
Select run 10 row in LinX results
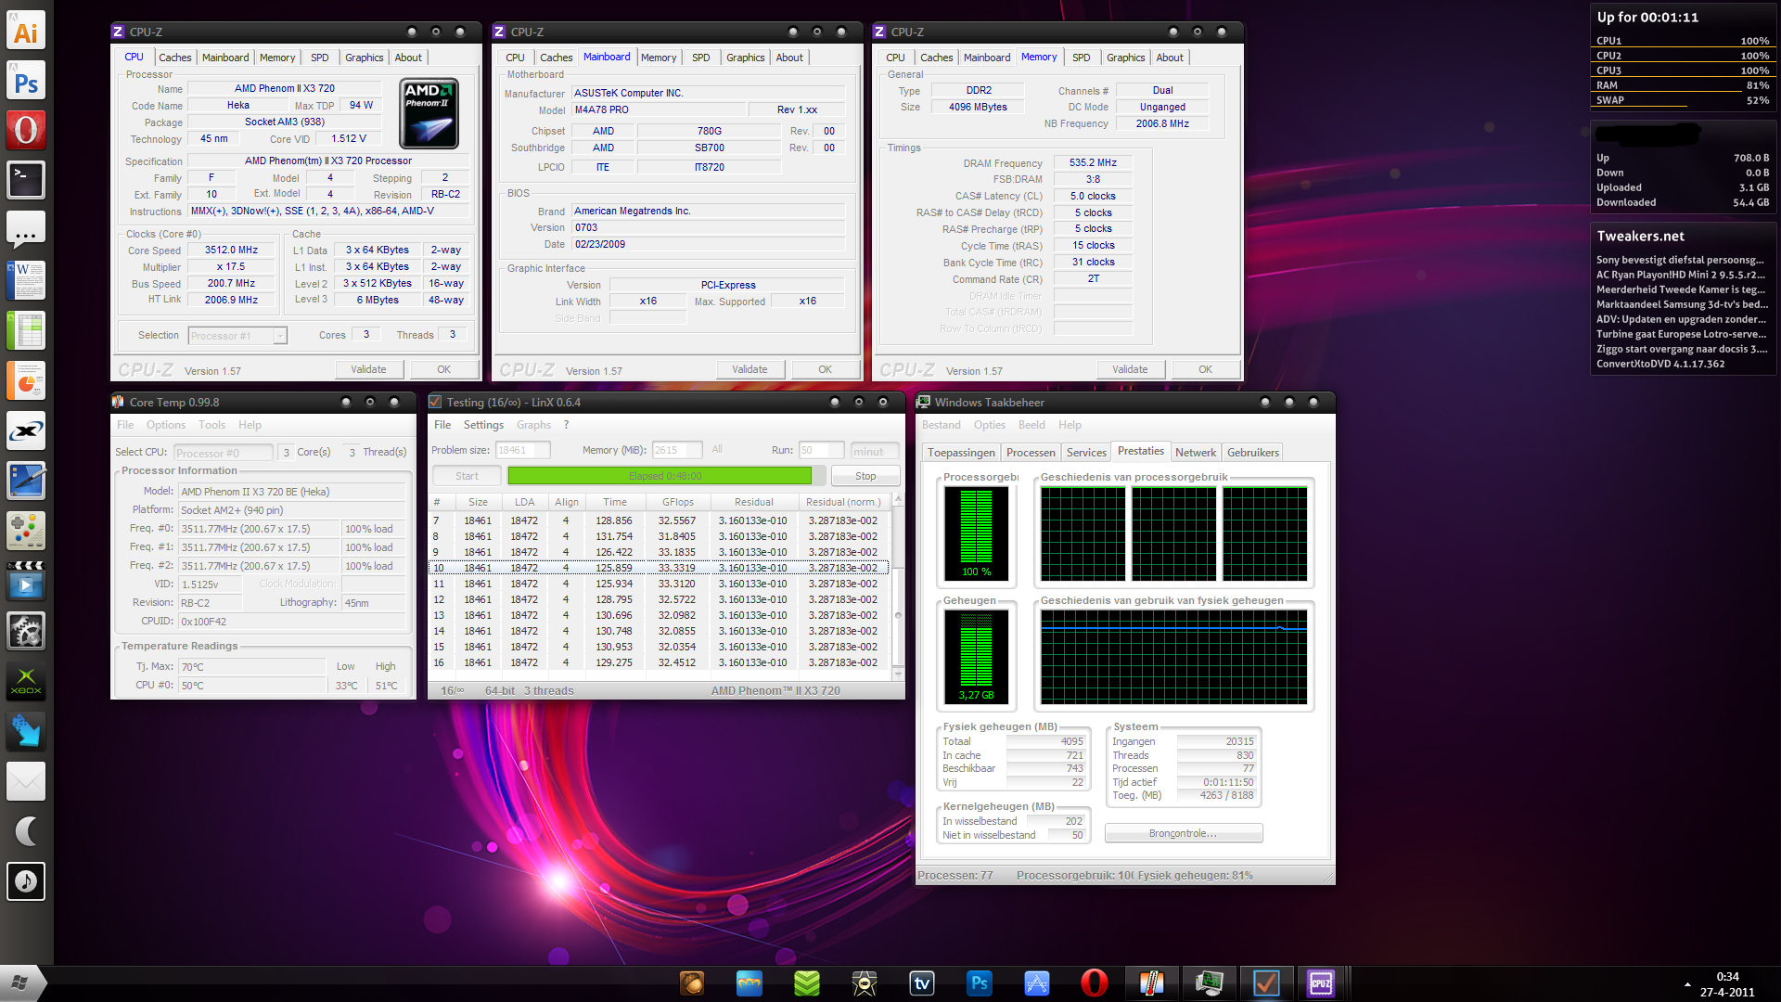(659, 568)
